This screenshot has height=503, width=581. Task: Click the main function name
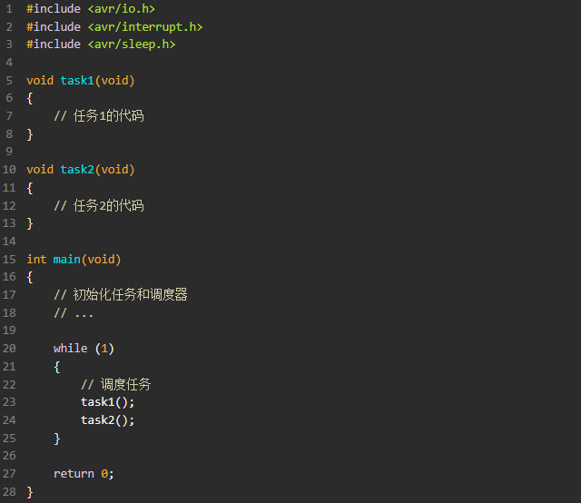click(x=66, y=259)
